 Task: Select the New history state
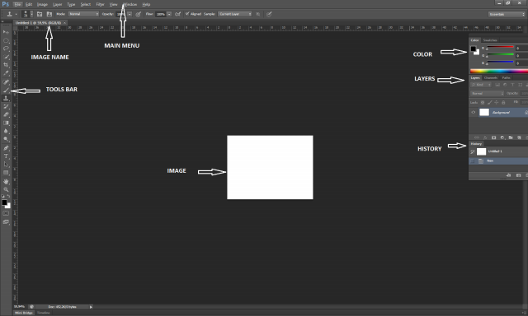[x=498, y=161]
